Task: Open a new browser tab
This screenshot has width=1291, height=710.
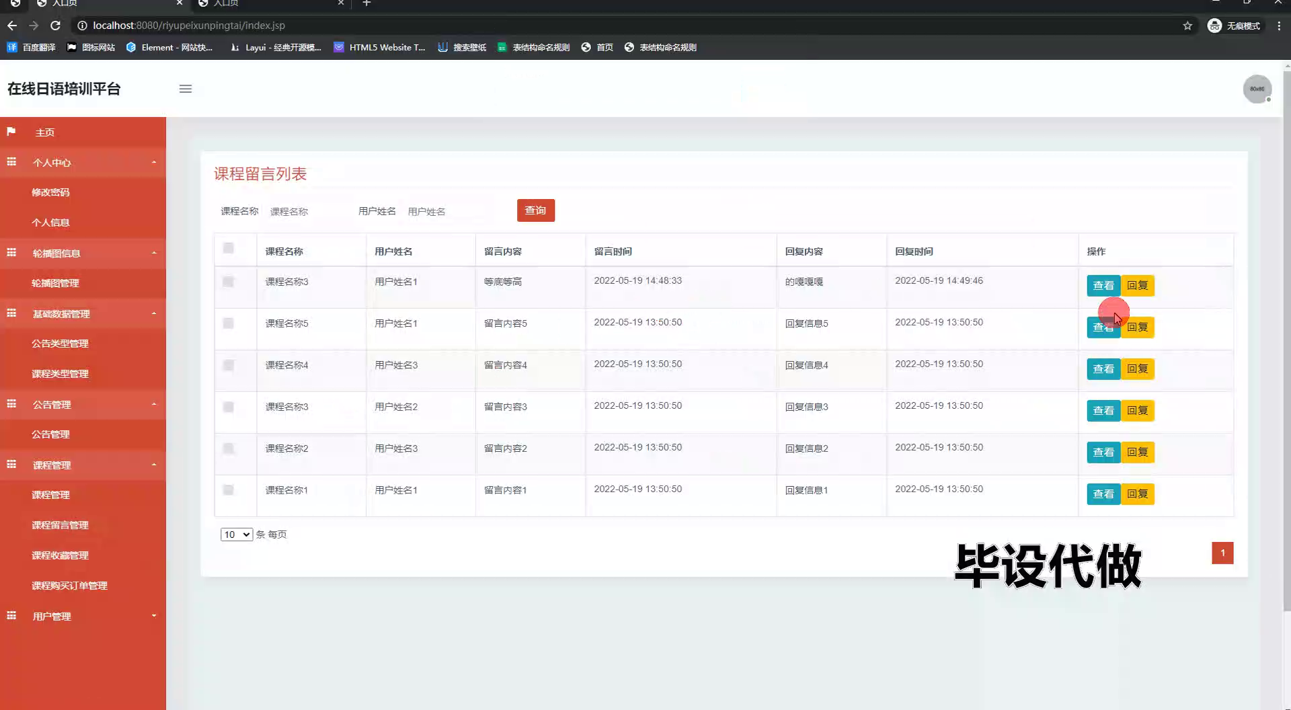Action: (366, 3)
